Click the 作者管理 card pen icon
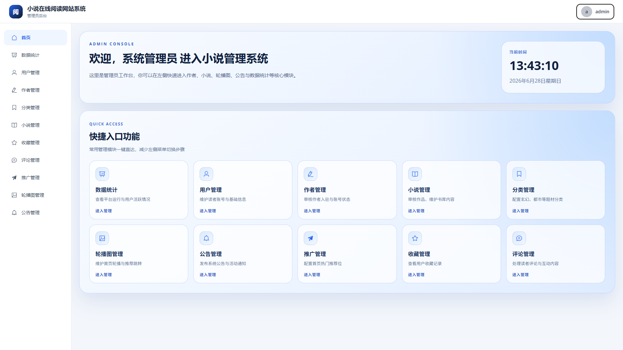 pos(311,174)
